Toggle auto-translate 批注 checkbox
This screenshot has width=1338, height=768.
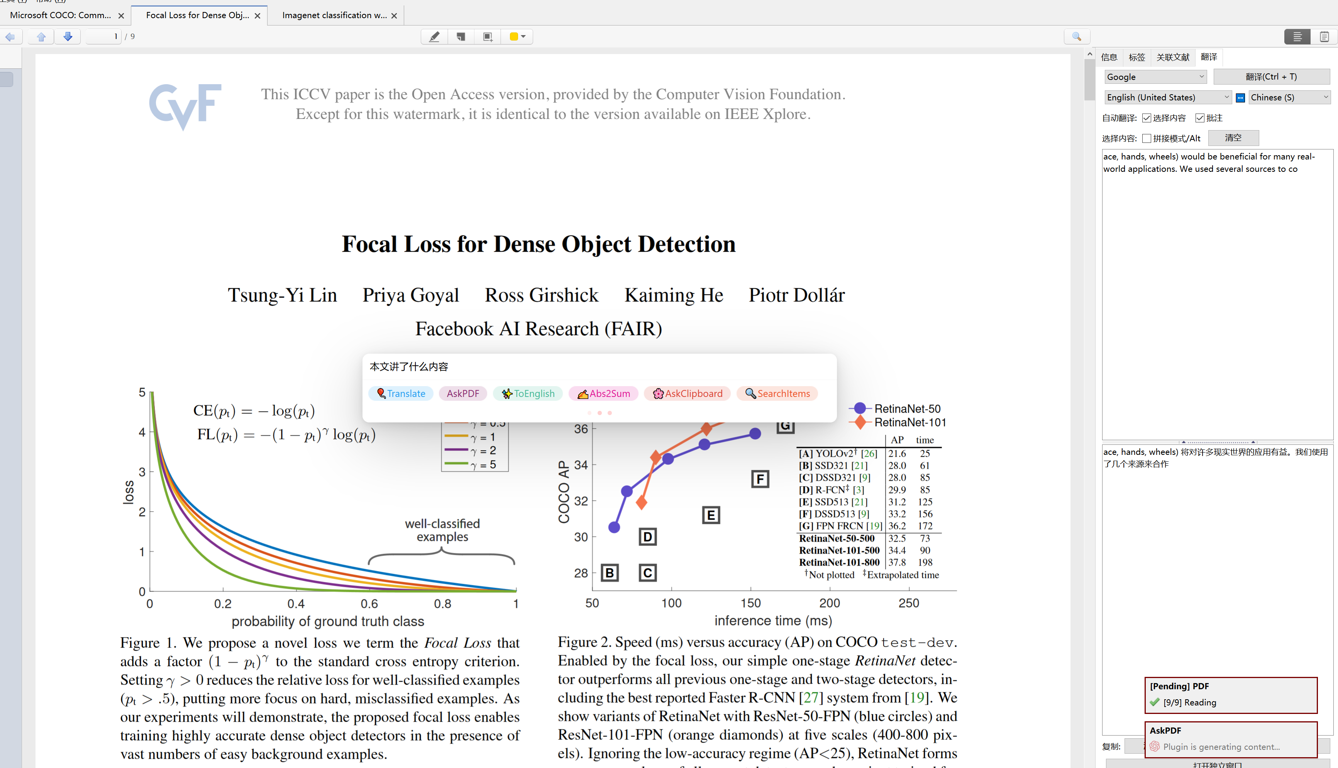tap(1199, 118)
